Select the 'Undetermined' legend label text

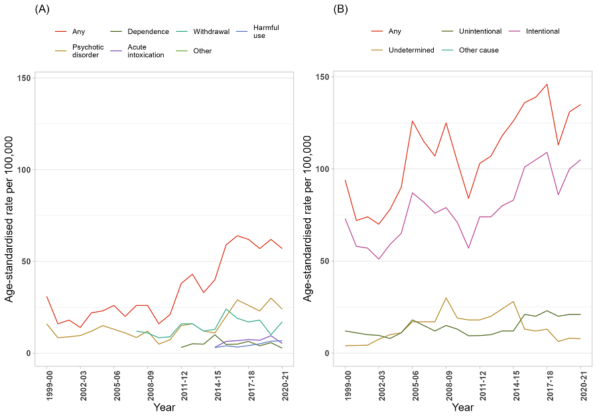(411, 50)
